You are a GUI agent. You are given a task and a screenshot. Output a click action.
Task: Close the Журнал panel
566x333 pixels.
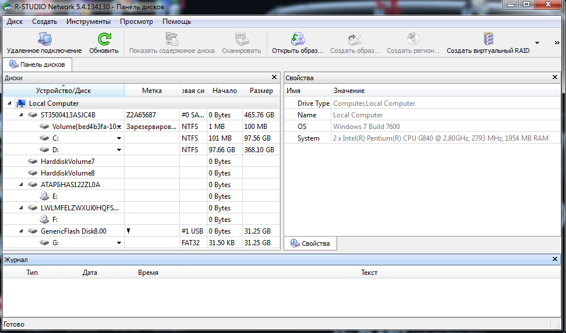point(555,259)
